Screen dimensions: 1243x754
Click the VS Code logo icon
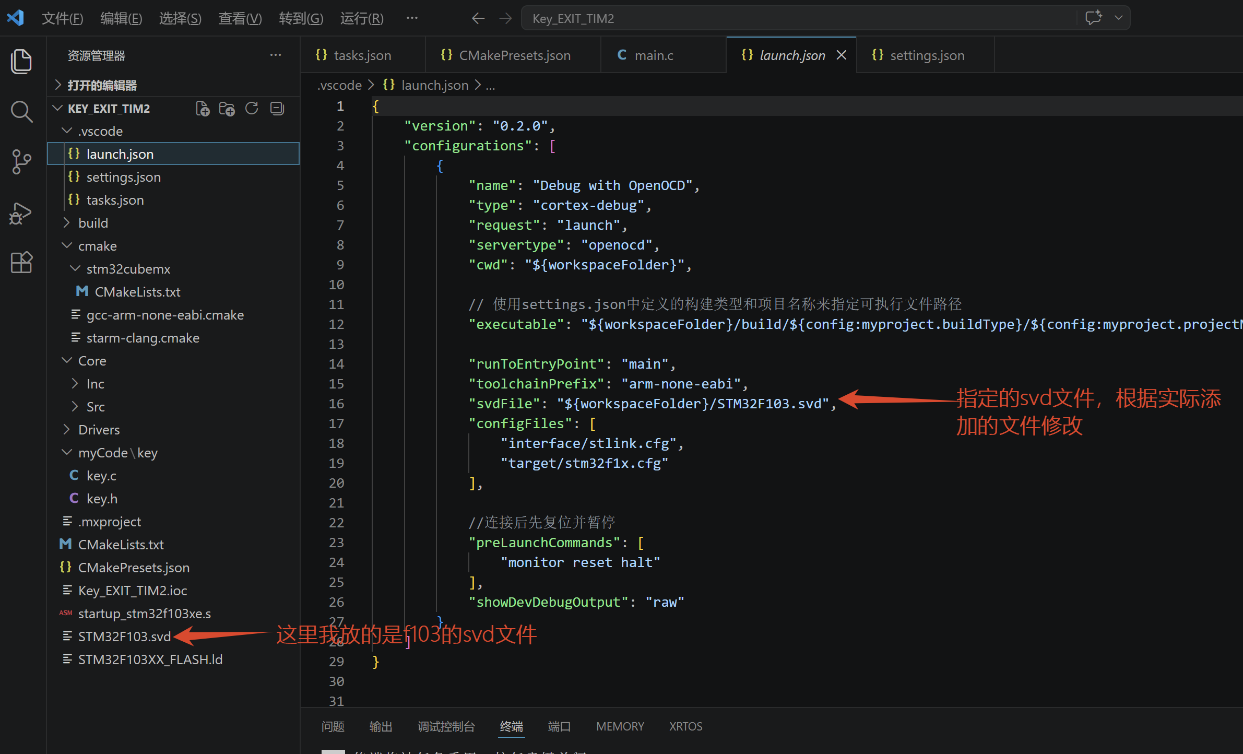(15, 18)
